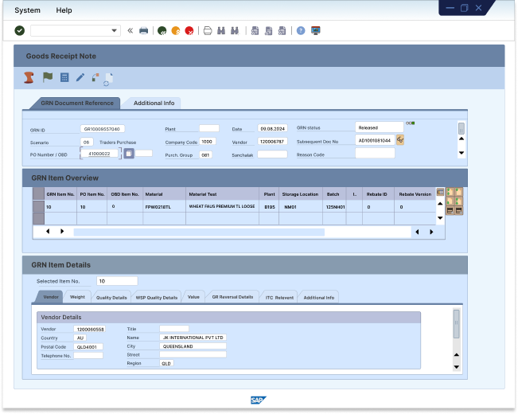The image size is (518, 414).
Task: Open the Quality Details tab
Action: coord(111,298)
